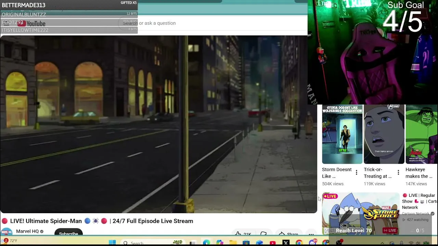The height and width of the screenshot is (246, 438).
Task: Play the Hawkeye short thumbnail
Action: (x=422, y=134)
